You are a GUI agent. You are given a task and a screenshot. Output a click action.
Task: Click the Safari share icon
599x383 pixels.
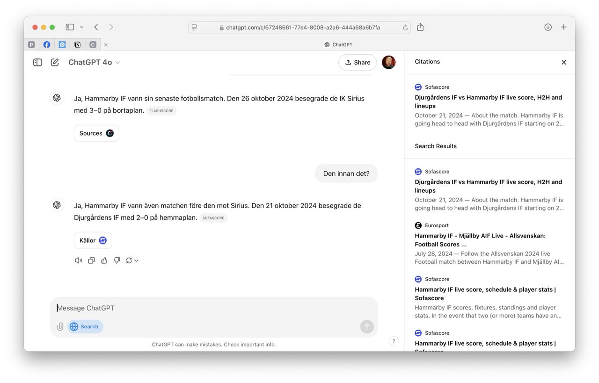[x=420, y=27]
